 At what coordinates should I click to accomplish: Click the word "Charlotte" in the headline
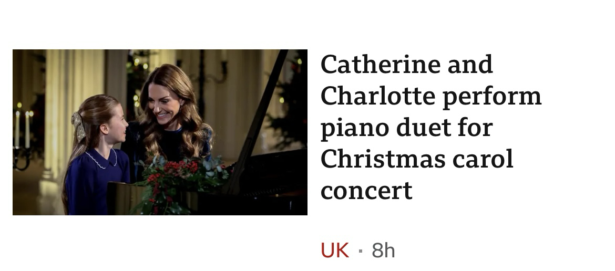pyautogui.click(x=378, y=96)
